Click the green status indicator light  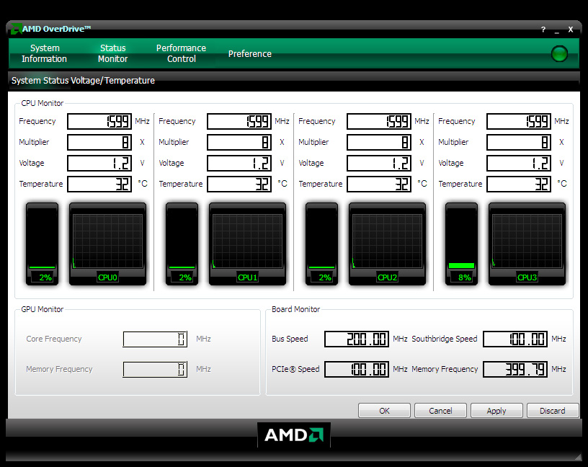pyautogui.click(x=558, y=53)
